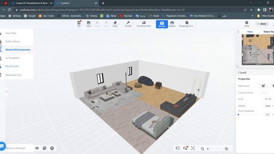Screen dimensions: 274x154
Task: Click the browser reload button
Action: (x=9, y=10)
